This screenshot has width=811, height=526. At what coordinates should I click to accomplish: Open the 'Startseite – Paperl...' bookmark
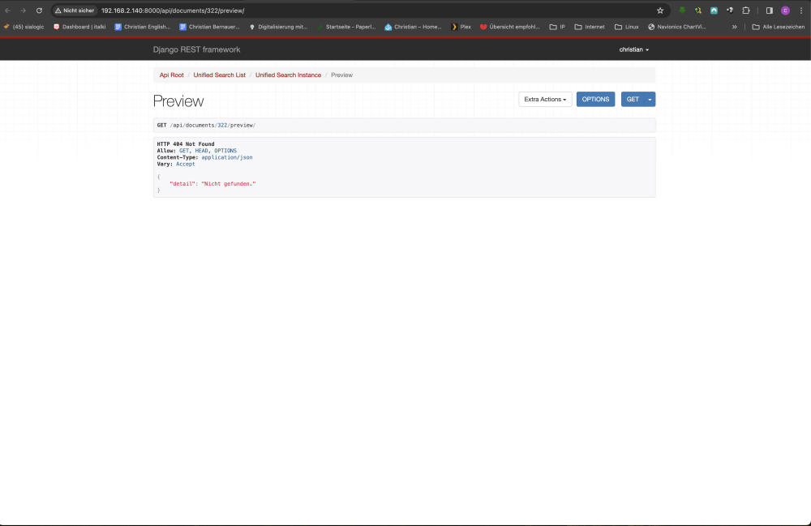coord(346,27)
